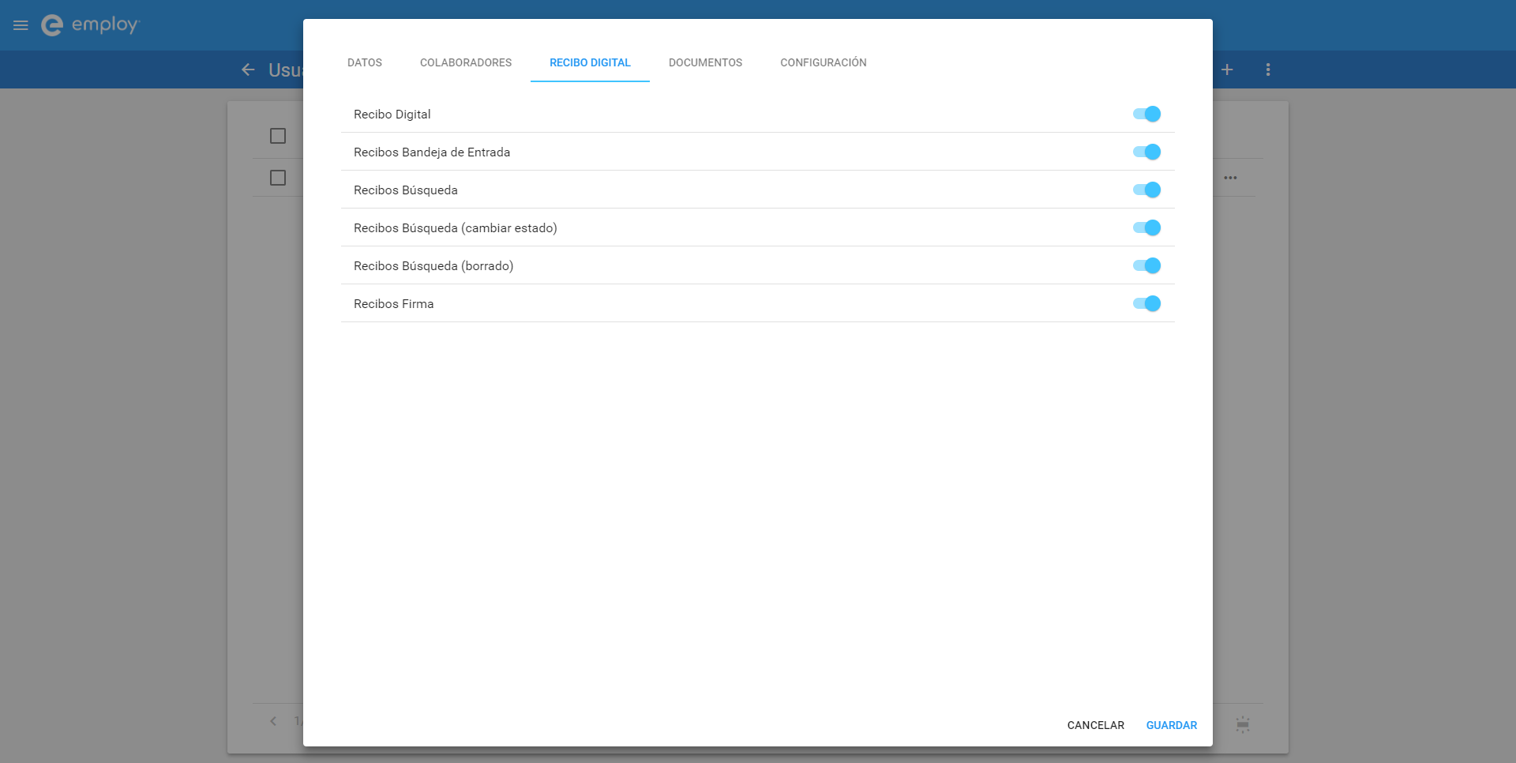
Task: Click the Recibos Bandeja de Entrada label
Action: pos(432,152)
